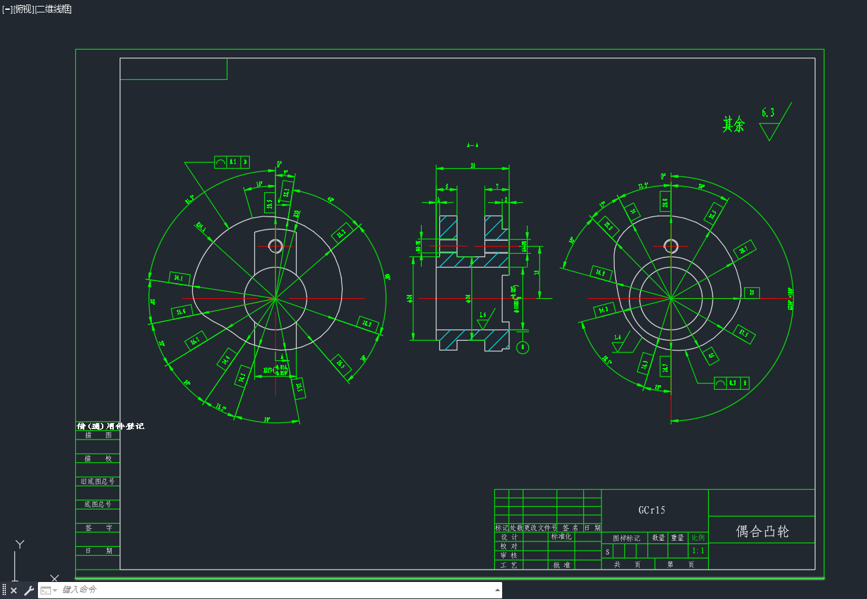Image resolution: width=867 pixels, height=599 pixels.
Task: Select the GCr15 material text
Action: [652, 510]
